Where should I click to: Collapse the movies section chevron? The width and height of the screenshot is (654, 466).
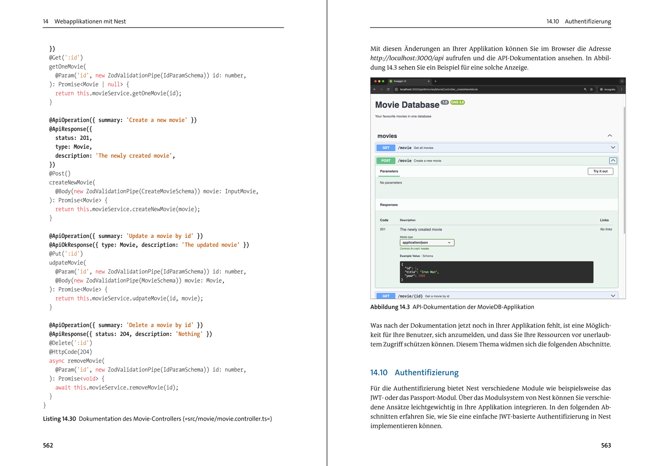point(609,136)
